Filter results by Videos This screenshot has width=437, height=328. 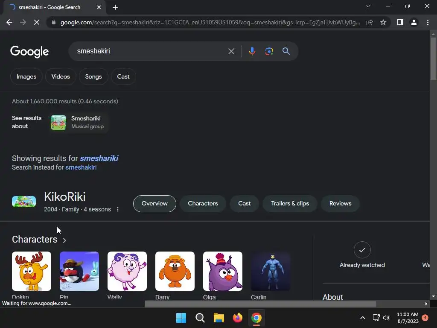61,76
